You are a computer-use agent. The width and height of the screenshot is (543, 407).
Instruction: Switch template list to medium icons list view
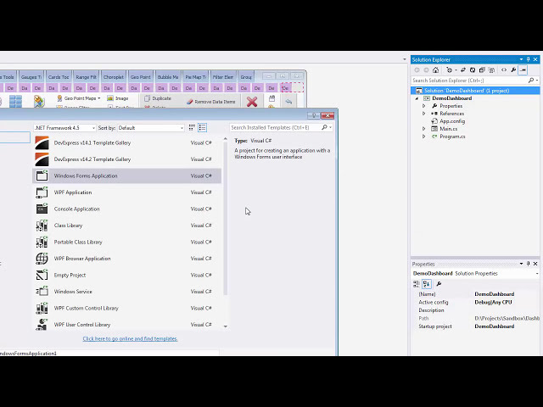click(202, 127)
